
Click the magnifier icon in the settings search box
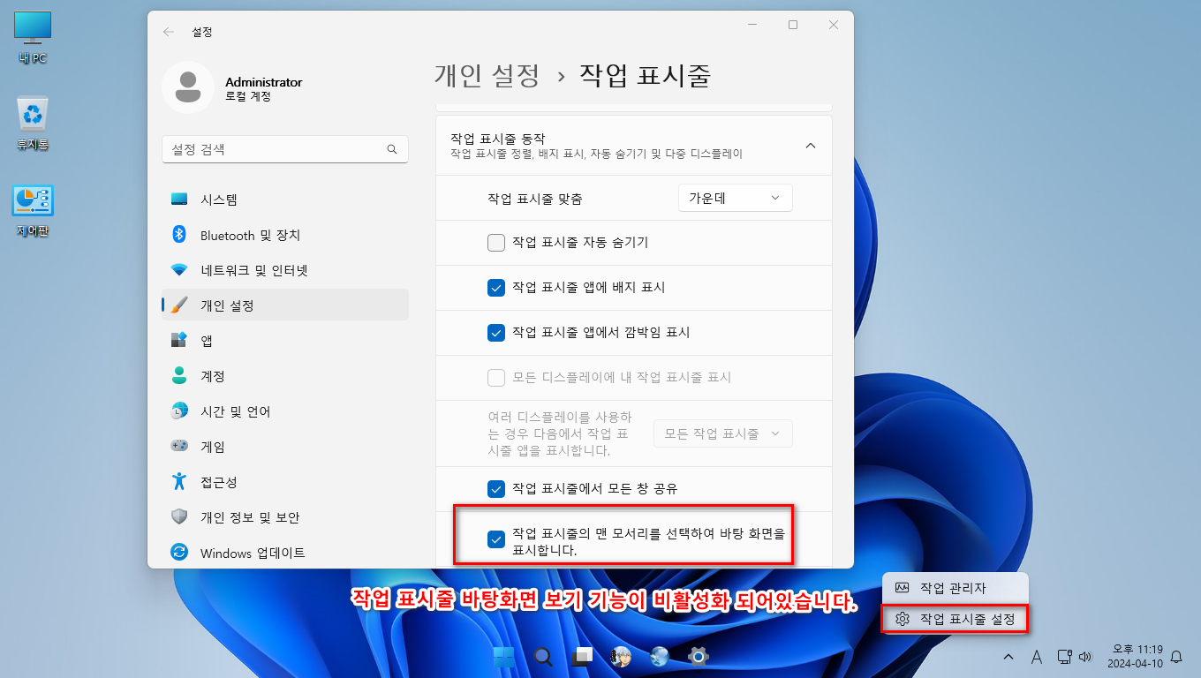[392, 149]
